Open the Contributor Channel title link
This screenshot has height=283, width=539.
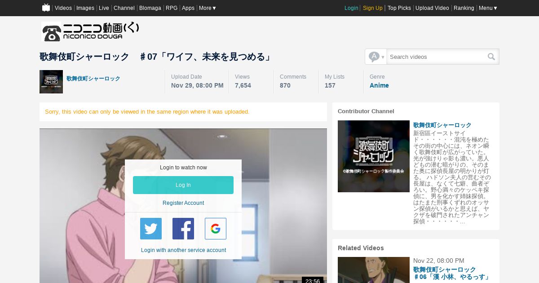click(x=442, y=125)
